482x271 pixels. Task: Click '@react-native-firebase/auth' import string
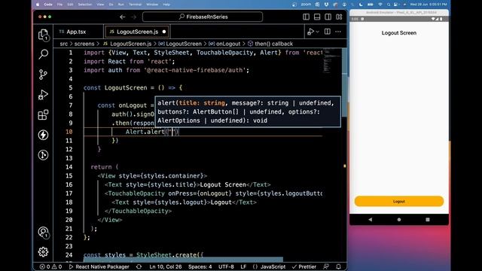196,70
